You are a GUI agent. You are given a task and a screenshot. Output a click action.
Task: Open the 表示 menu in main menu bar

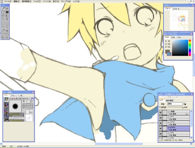point(56,2)
